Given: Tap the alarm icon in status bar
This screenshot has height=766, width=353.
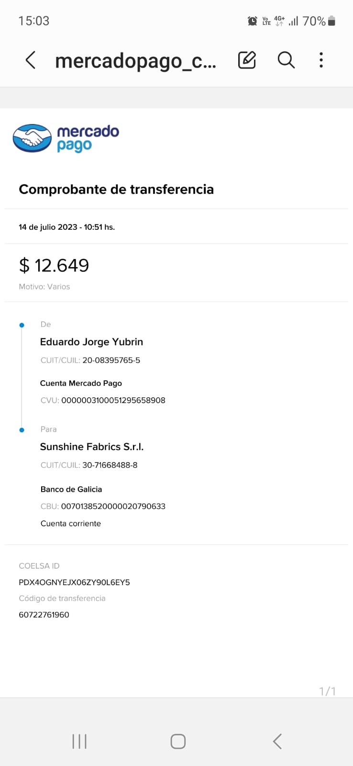Looking at the screenshot, I should pos(252,21).
